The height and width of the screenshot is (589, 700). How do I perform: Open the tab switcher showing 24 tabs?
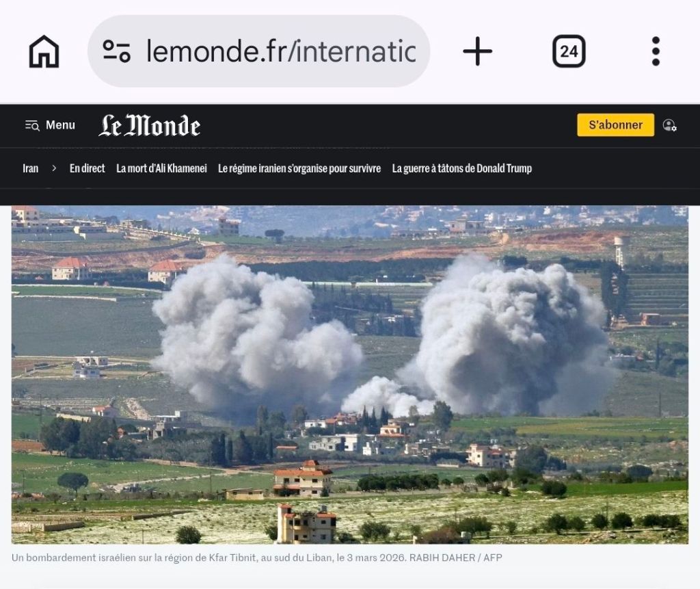(x=569, y=51)
